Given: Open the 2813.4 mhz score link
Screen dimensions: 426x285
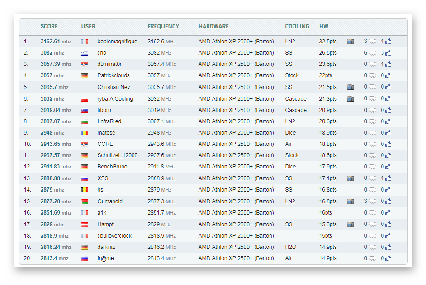Looking at the screenshot, I should coord(54,258).
